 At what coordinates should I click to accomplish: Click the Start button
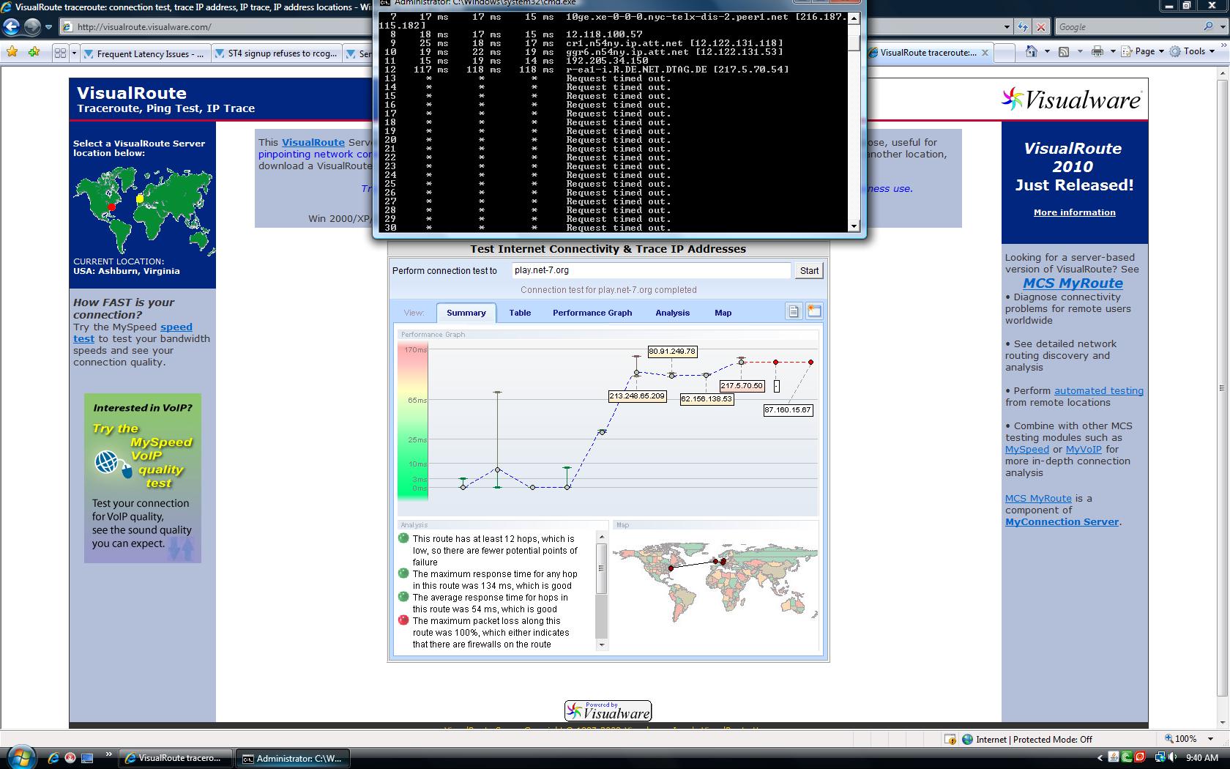(x=809, y=270)
